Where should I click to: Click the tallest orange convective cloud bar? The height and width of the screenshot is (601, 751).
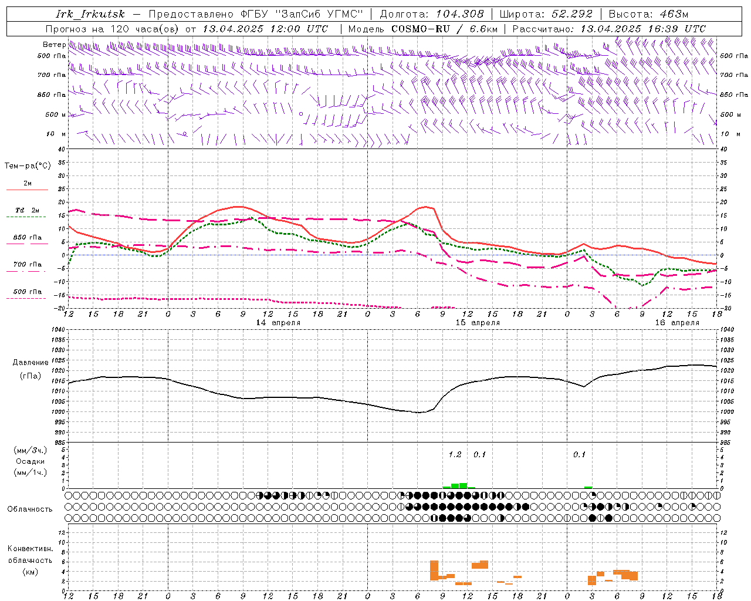(x=434, y=570)
